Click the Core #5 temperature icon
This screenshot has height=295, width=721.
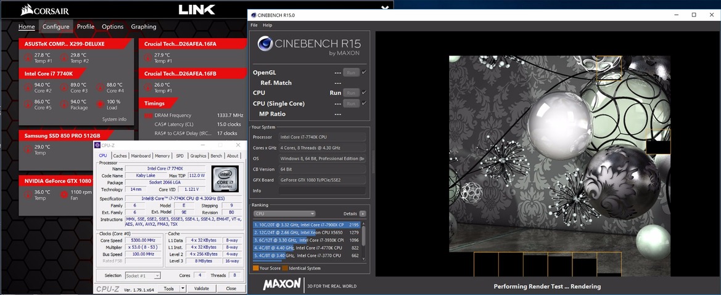point(28,104)
